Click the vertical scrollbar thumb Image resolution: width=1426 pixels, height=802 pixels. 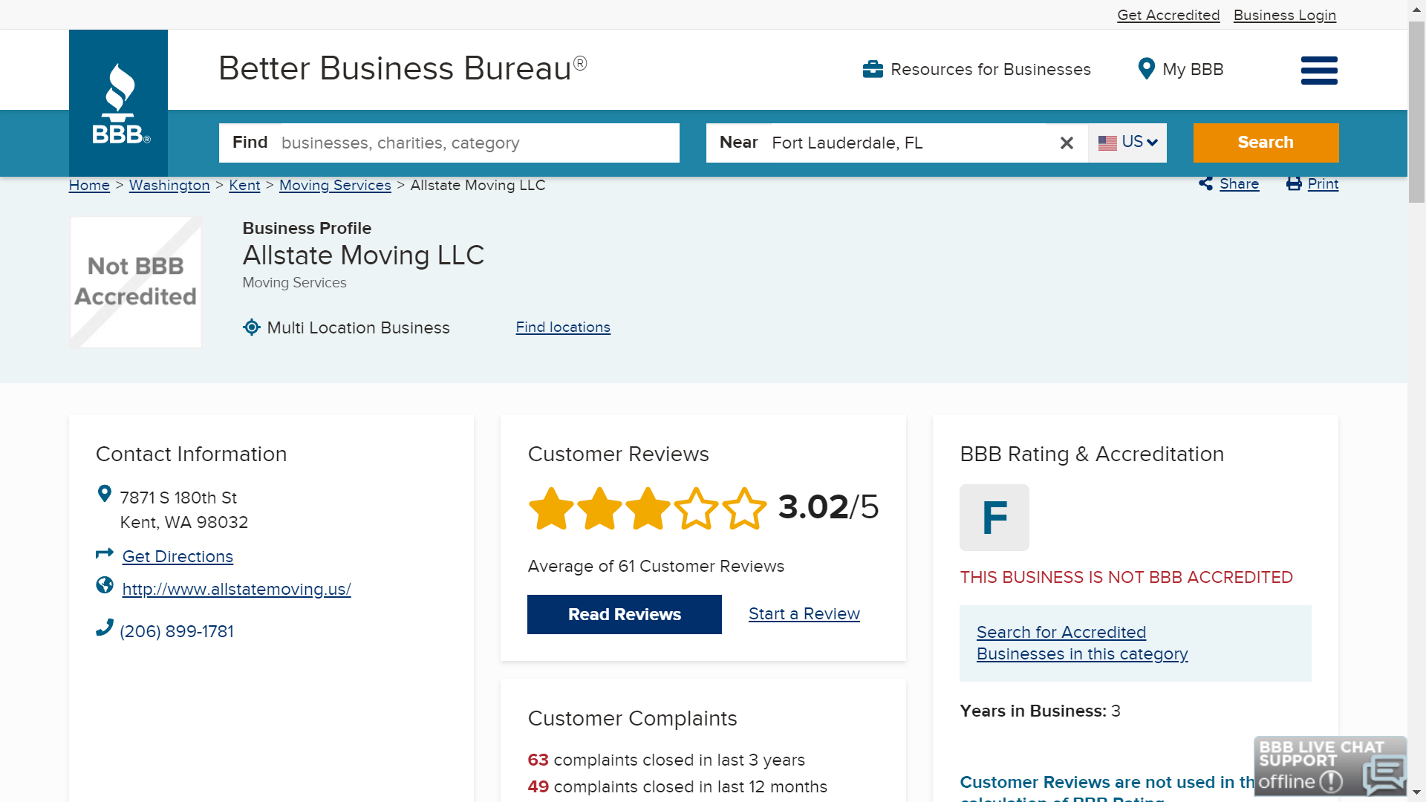(1417, 111)
